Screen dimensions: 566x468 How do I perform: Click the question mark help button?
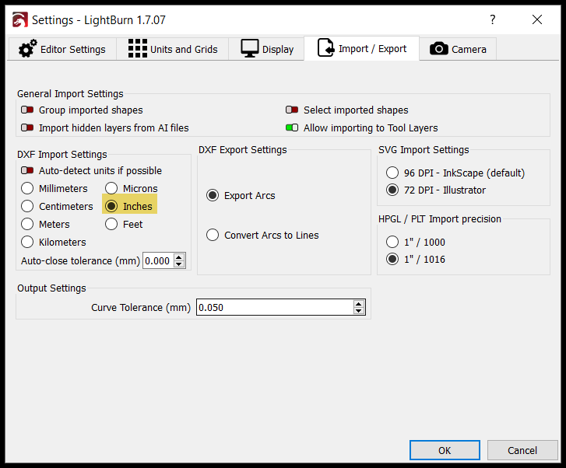click(492, 19)
